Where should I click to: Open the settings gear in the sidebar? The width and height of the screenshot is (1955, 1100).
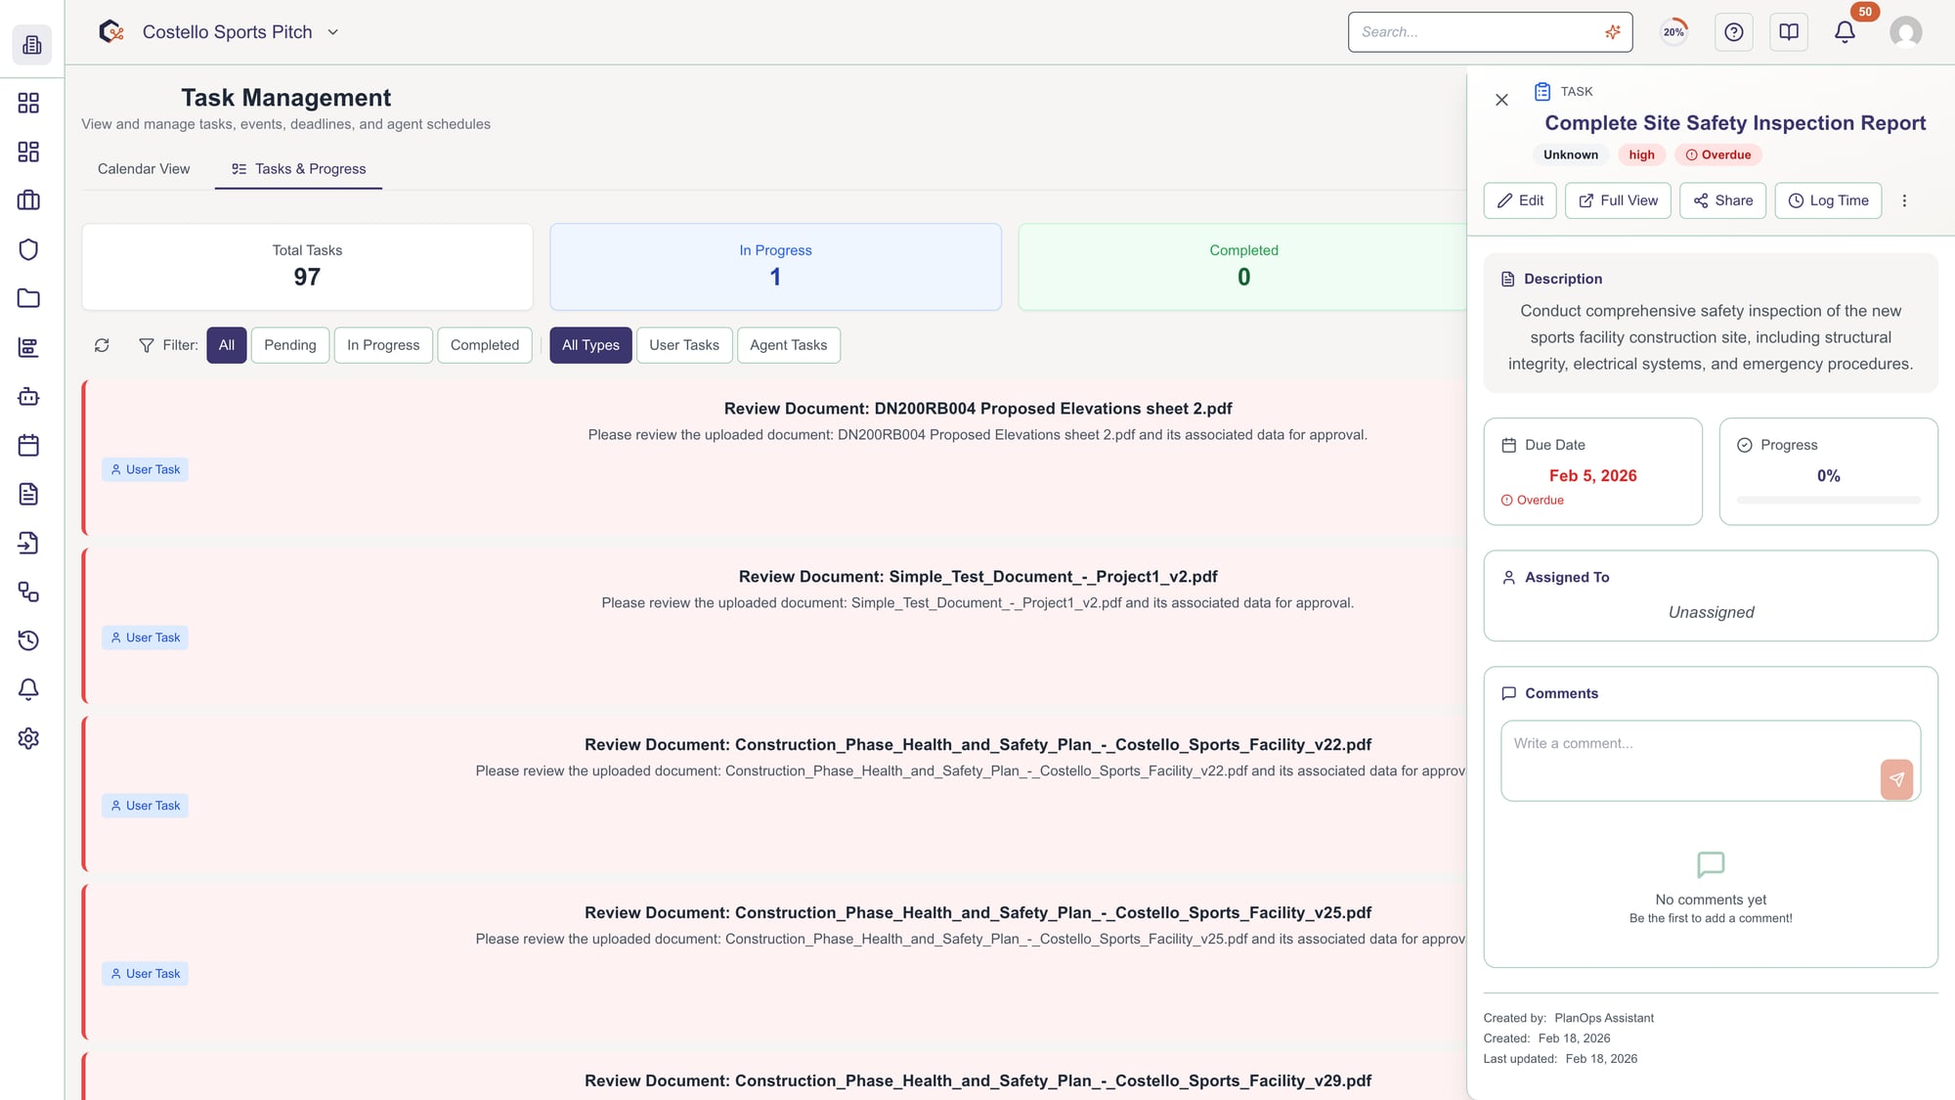tap(28, 738)
